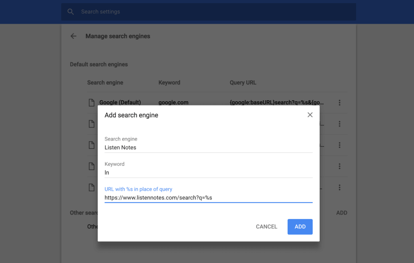Click the page icon next to Google (Default)
Screen dimensions: 414x263
[92, 102]
